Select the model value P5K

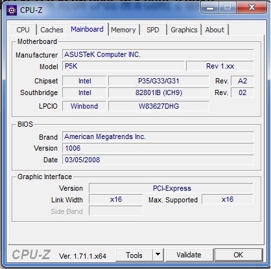pyautogui.click(x=123, y=66)
